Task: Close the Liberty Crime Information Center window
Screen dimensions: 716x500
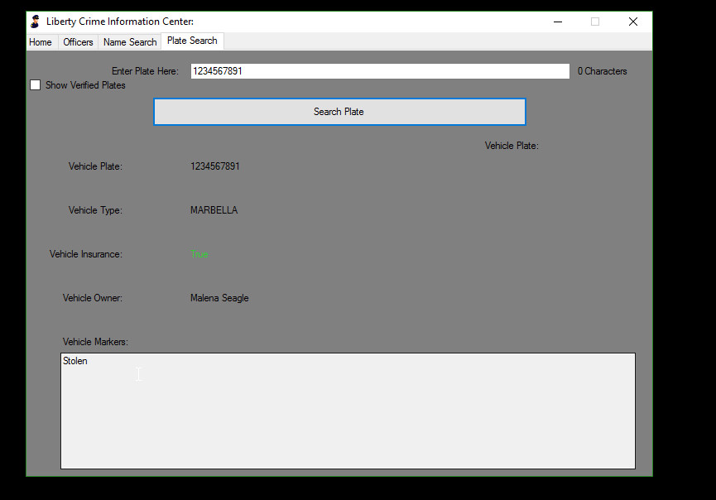Action: pos(633,22)
